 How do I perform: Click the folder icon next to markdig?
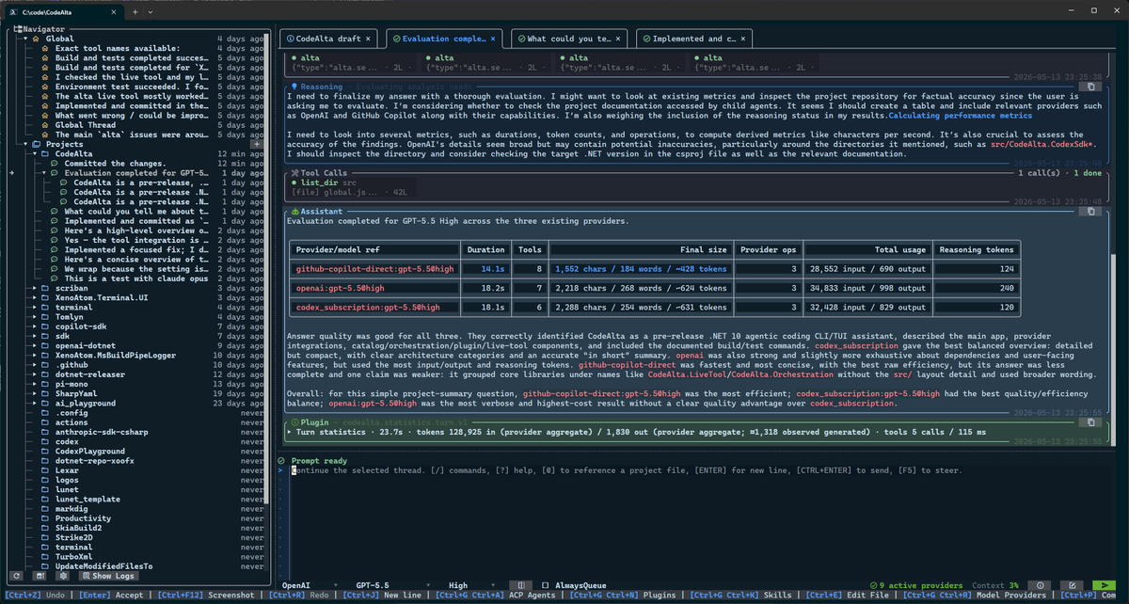tap(44, 508)
